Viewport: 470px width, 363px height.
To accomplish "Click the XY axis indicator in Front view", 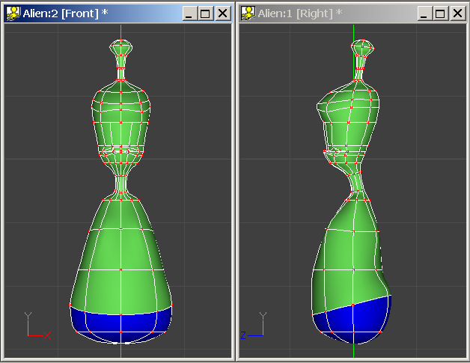I will coord(37,326).
